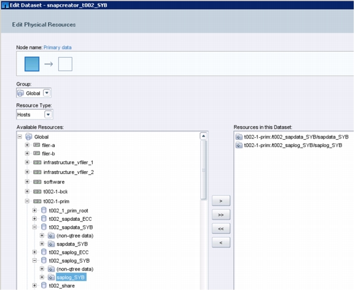This screenshot has height=291, width=355.
Task: Select t002-1-prim saplog_SYB in dataset resources
Action: coord(289,145)
